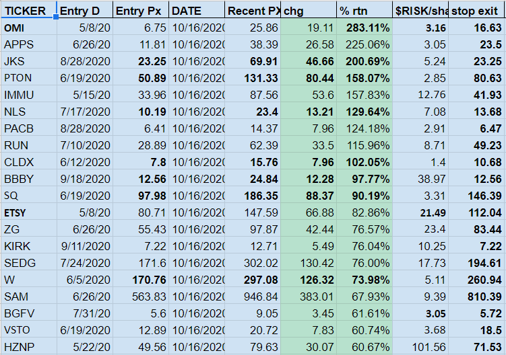Click RUN recent price 62.39

click(253, 145)
